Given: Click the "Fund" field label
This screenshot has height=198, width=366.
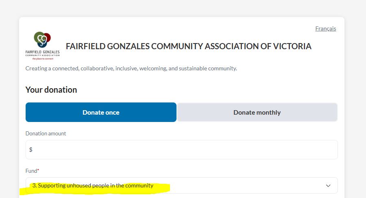Looking at the screenshot, I should point(31,171).
